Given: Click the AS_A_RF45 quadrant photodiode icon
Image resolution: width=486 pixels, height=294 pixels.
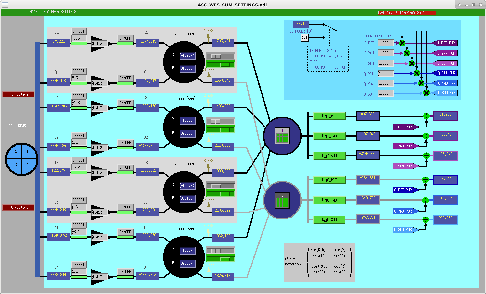Looking at the screenshot, I should 22,159.
